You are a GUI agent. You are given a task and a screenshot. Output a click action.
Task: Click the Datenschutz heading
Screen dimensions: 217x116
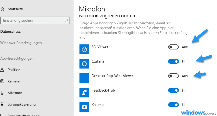pyautogui.click(x=10, y=32)
